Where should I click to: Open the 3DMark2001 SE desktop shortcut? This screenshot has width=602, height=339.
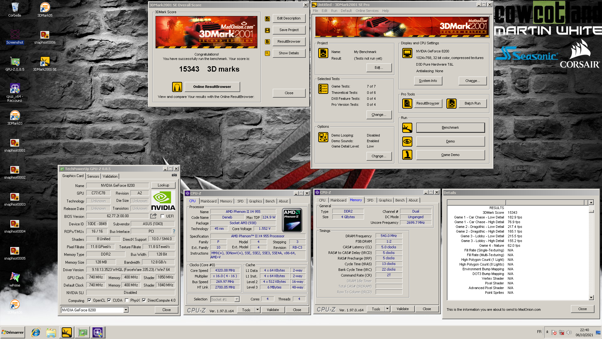[x=45, y=63]
